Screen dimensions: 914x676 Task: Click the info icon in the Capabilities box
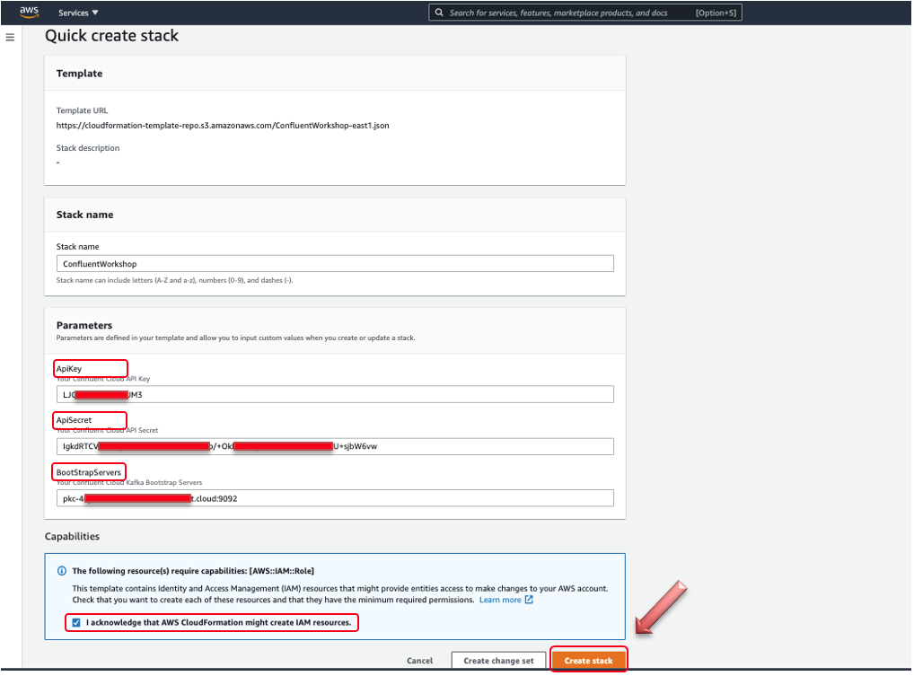click(x=62, y=571)
